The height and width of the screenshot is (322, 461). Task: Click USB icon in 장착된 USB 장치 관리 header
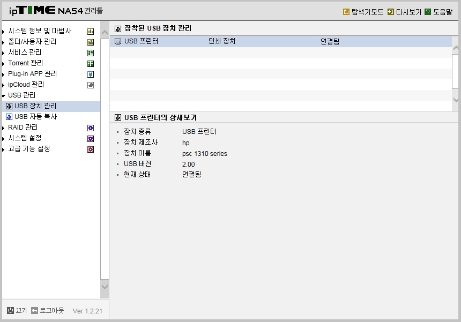pos(118,28)
